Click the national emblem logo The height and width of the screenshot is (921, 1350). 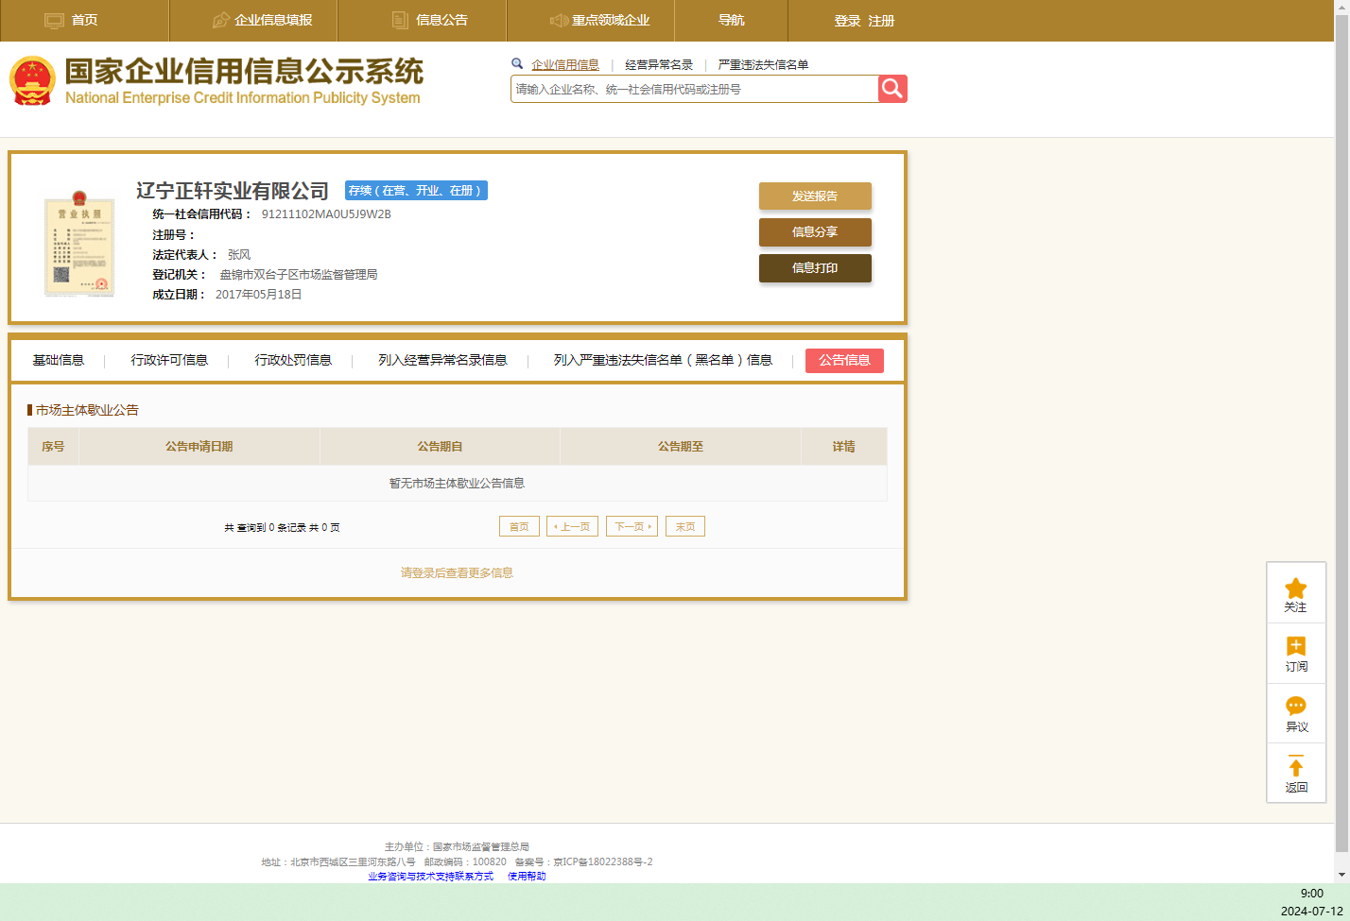click(x=32, y=80)
